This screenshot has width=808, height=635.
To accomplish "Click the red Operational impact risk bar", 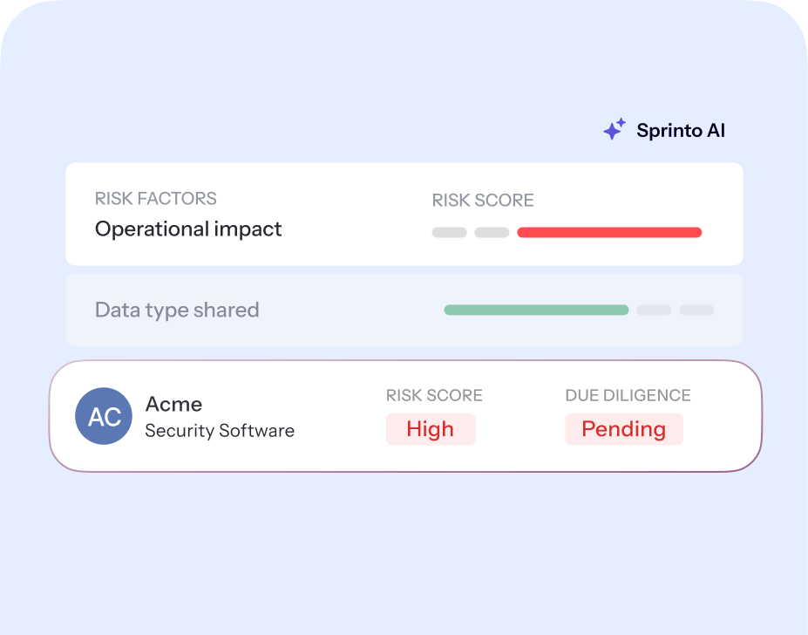I will click(x=609, y=233).
